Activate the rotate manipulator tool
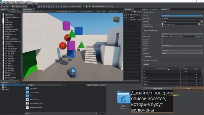Image resolution: width=204 pixels, height=115 pixels. click(x=10, y=6)
